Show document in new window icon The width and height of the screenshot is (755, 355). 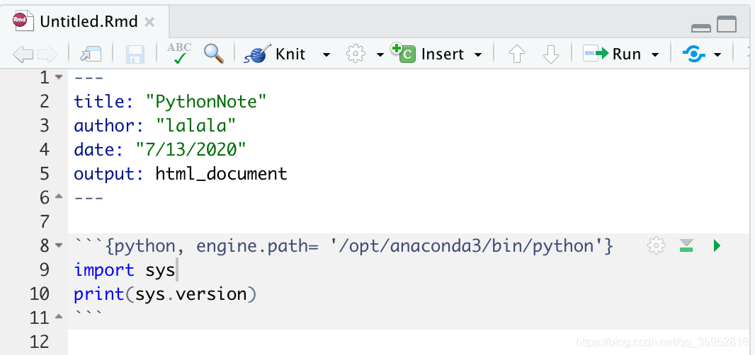coord(91,54)
